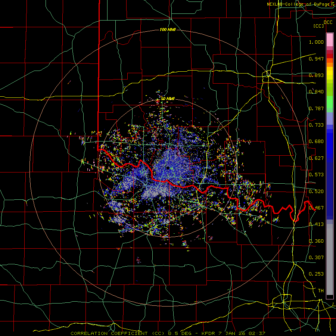336x336 pixels.
Task: Select the 0.840 legend value
Action: pos(316,92)
